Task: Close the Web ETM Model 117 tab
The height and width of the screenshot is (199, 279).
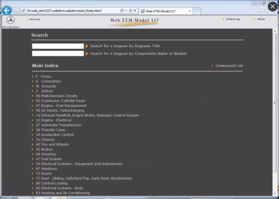Action: point(190,11)
